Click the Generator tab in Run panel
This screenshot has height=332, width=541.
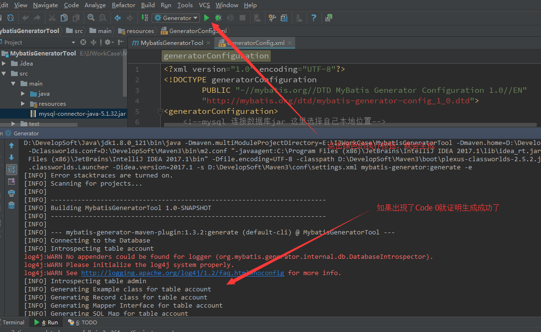coord(22,133)
